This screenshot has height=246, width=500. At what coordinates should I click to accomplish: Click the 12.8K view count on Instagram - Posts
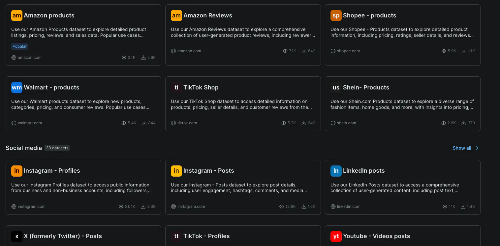[291, 207]
